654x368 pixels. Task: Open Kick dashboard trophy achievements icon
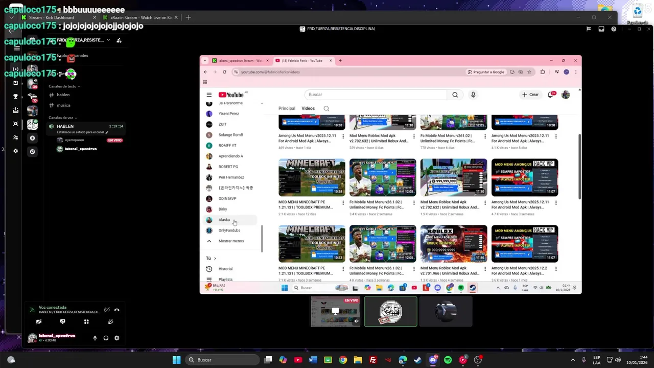tap(15, 96)
